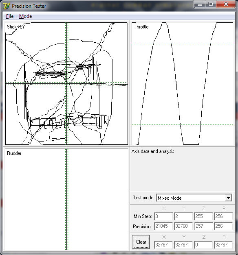
Task: Click the current Z value field showing 0
Action: [203, 245]
